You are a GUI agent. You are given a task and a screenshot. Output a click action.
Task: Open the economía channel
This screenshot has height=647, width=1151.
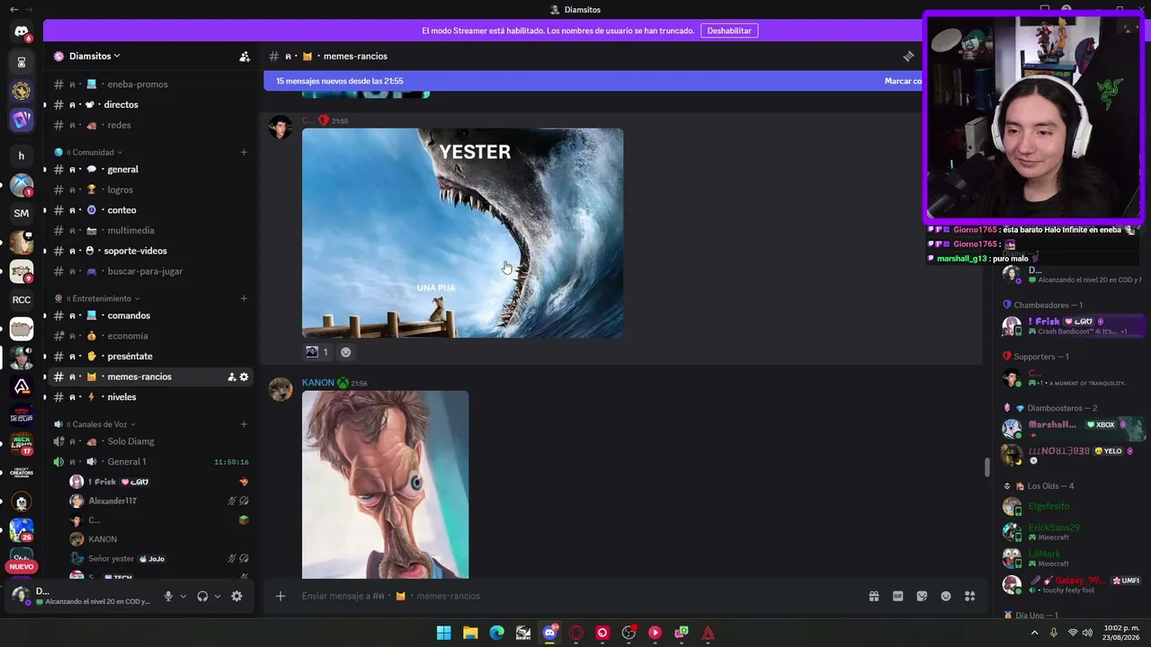[151, 336]
